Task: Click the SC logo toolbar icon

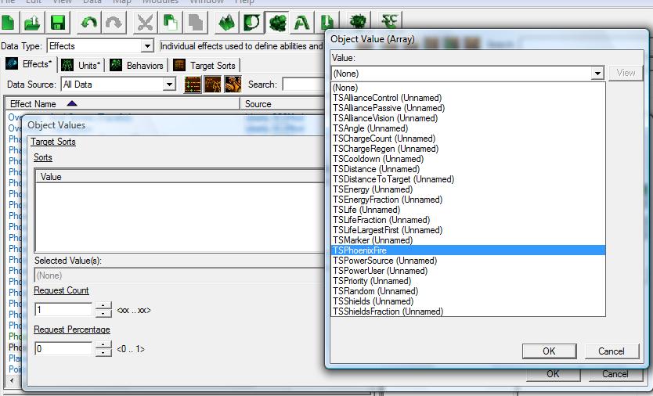Action: [x=389, y=20]
